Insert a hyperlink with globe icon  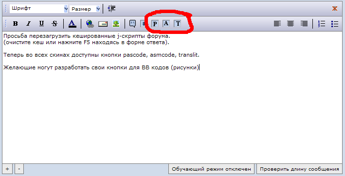pos(90,23)
